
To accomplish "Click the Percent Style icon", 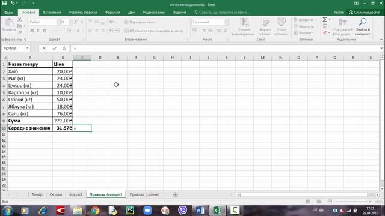I will tap(205, 31).
